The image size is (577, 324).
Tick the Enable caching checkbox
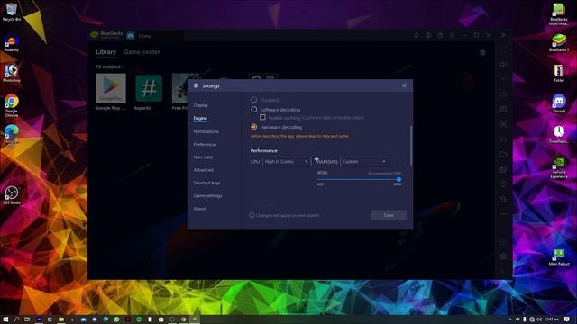point(262,117)
